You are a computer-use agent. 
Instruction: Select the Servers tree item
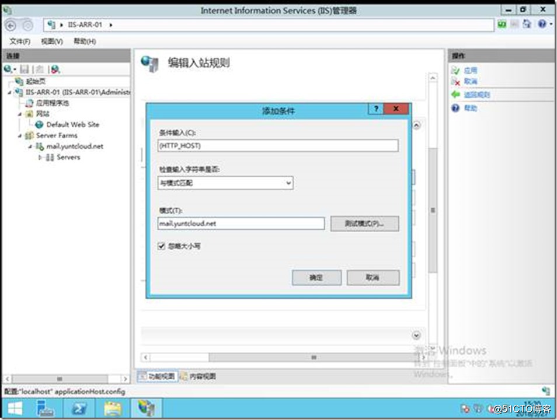68,157
